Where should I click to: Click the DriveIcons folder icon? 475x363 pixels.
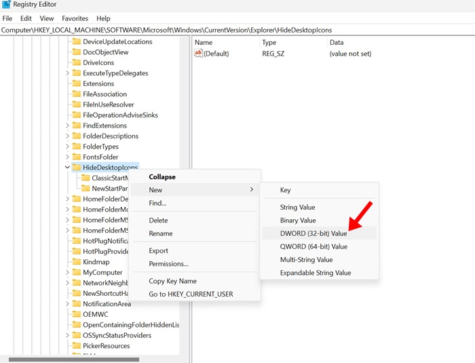(77, 62)
